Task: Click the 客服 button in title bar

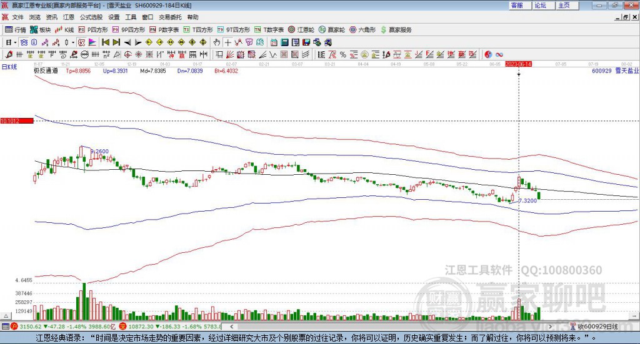Action: point(519,5)
